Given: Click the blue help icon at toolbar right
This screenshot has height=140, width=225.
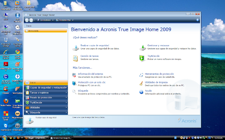Looking at the screenshot, I should pyautogui.click(x=198, y=20).
